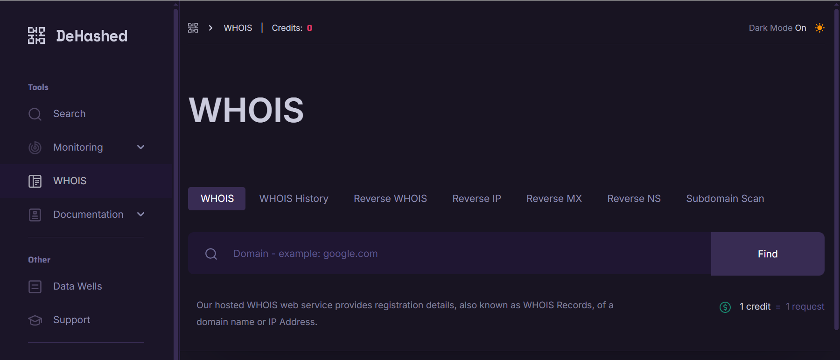Select the Subdomain Scan tab

[725, 199]
